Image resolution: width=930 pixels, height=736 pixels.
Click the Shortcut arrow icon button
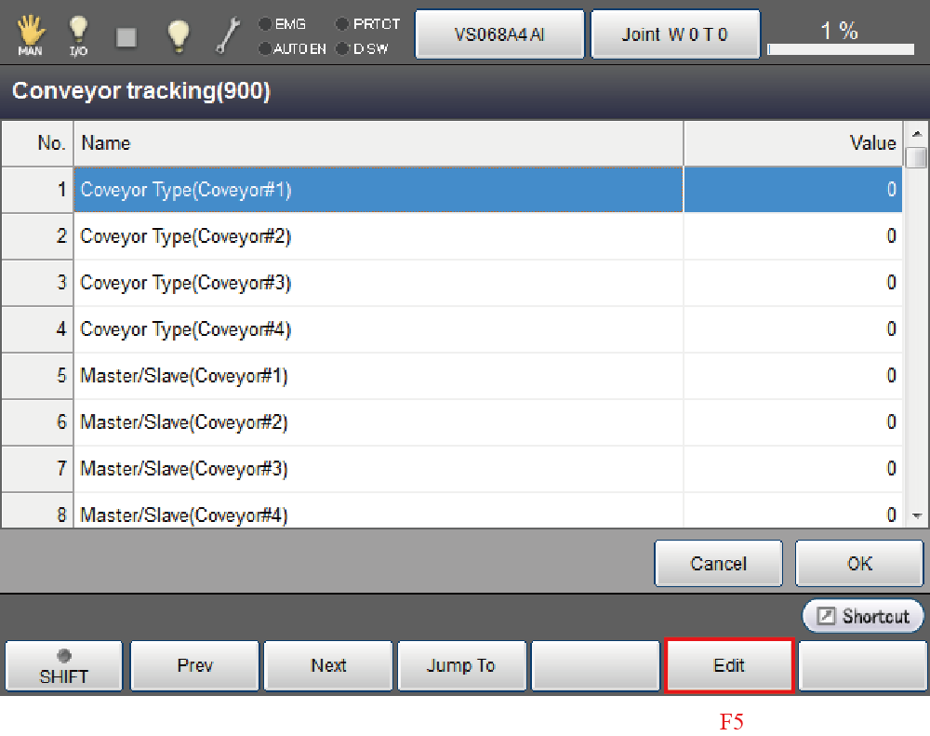(x=863, y=616)
